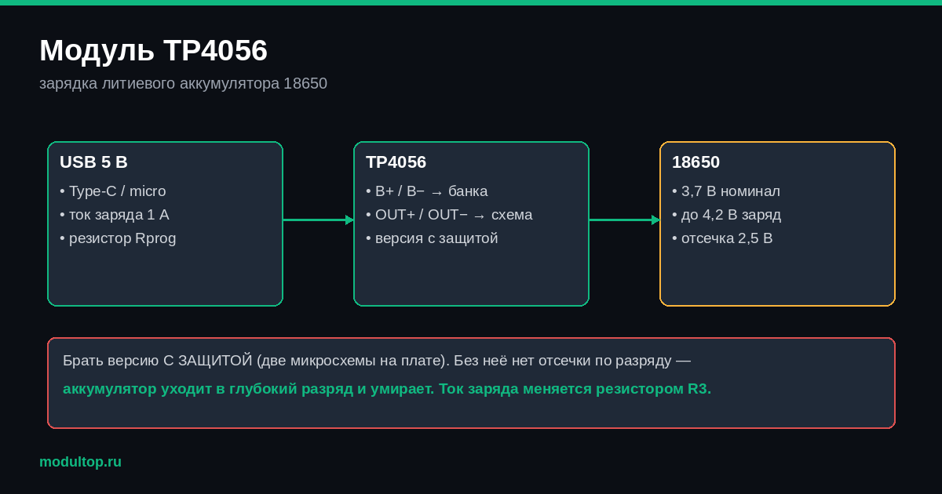The image size is (942, 494).
Task: Click subtitle "зарядка литиевого аккумулятора 18650"
Action: 183,83
